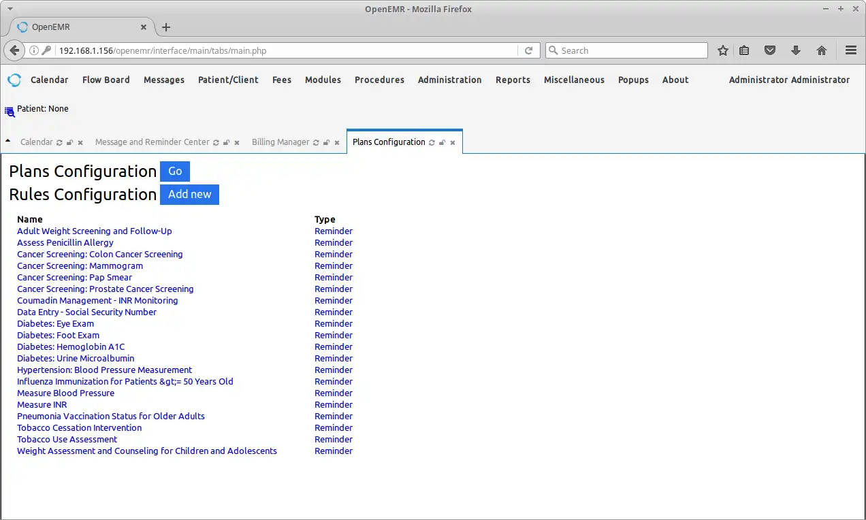The height and width of the screenshot is (520, 866).
Task: Open the site info dropdown in the address bar
Action: [34, 50]
